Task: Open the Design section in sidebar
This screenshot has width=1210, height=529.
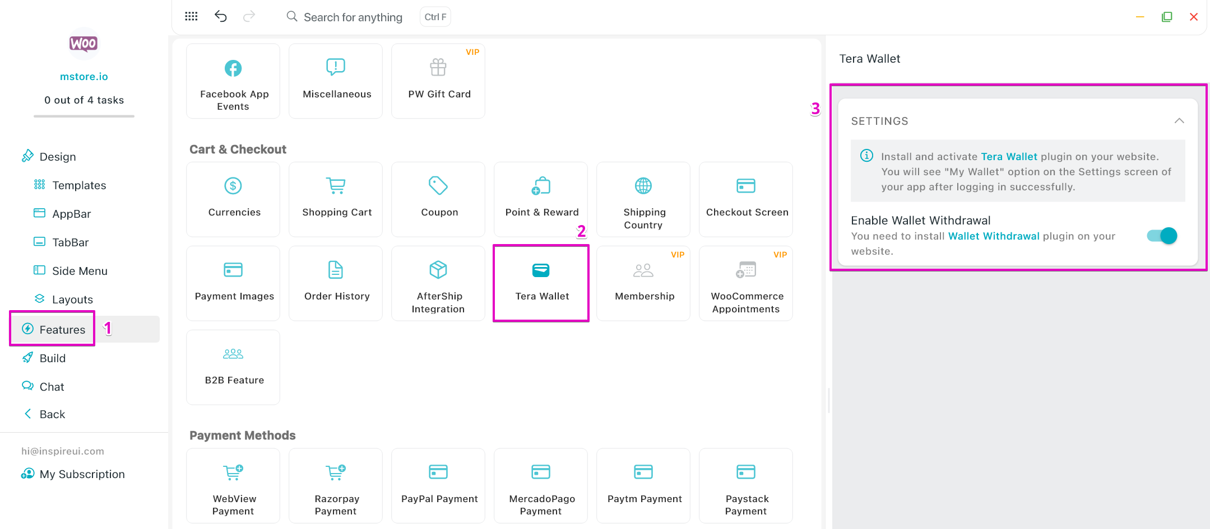Action: (57, 157)
